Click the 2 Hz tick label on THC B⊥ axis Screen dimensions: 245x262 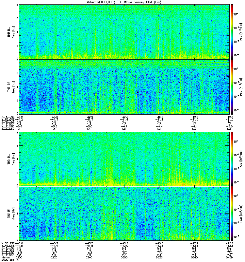(17, 173)
